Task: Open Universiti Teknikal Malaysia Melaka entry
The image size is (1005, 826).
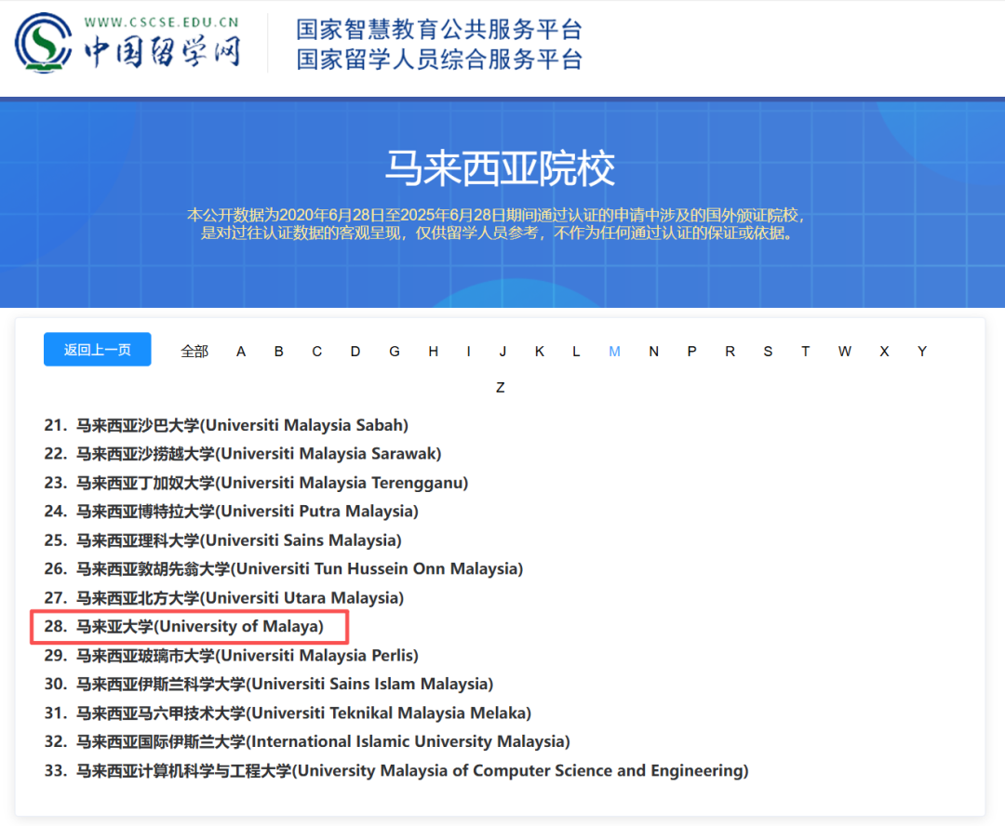Action: tap(288, 713)
